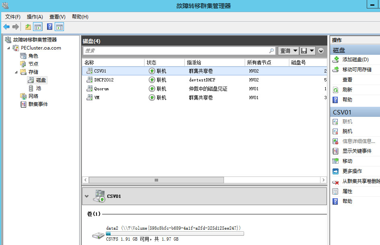
Task: Toggle the show/hide console tree icon
Action: click(x=38, y=27)
